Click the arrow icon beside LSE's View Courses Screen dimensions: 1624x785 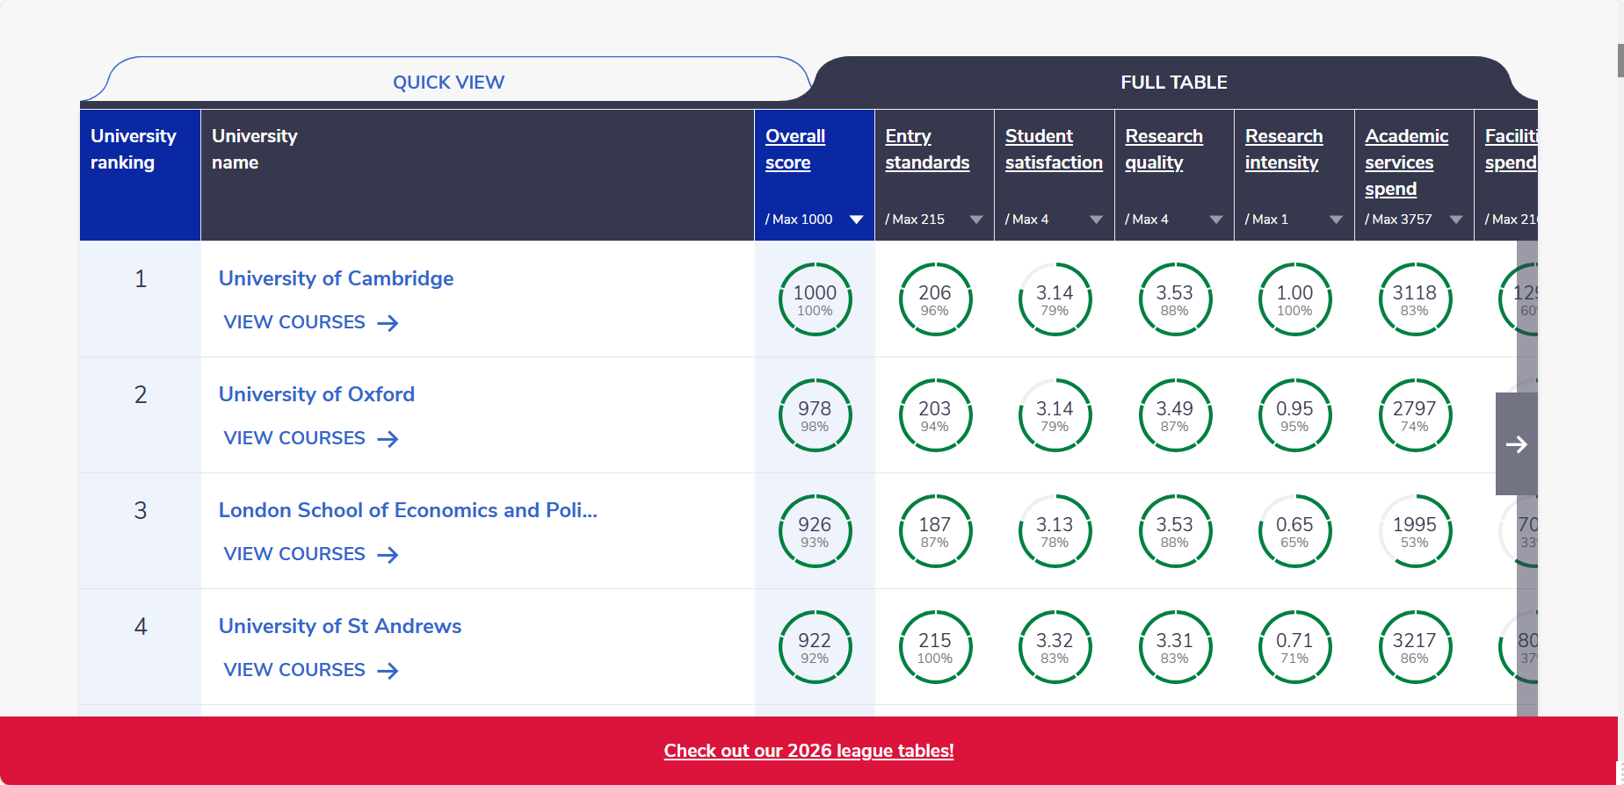[x=388, y=555]
